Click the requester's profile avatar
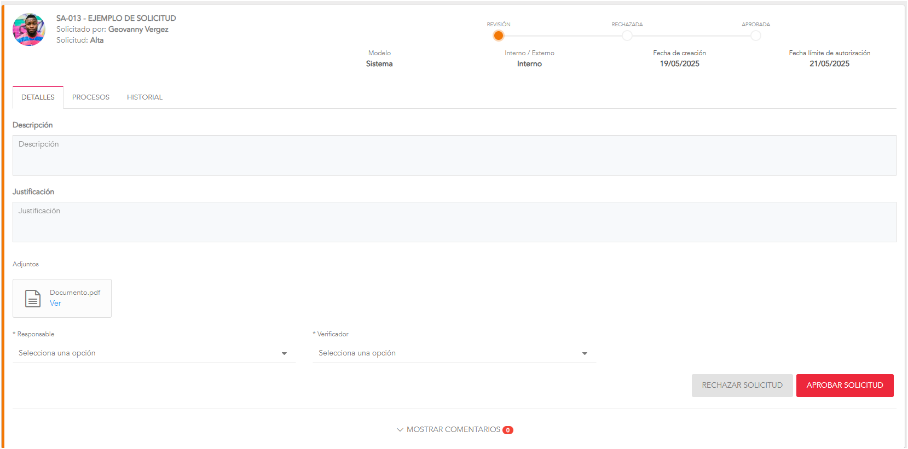The height and width of the screenshot is (449, 908). point(29,30)
